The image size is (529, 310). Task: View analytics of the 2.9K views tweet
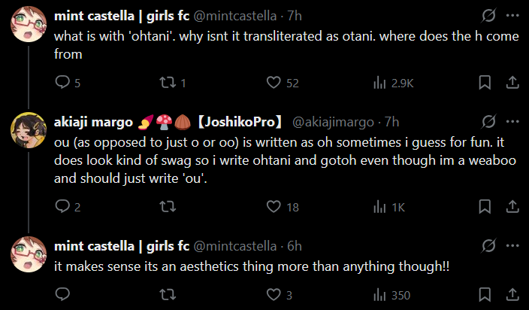(380, 83)
